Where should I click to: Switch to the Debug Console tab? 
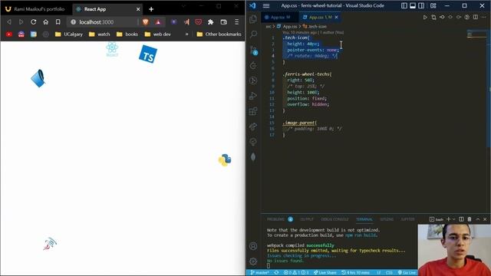pyautogui.click(x=334, y=219)
